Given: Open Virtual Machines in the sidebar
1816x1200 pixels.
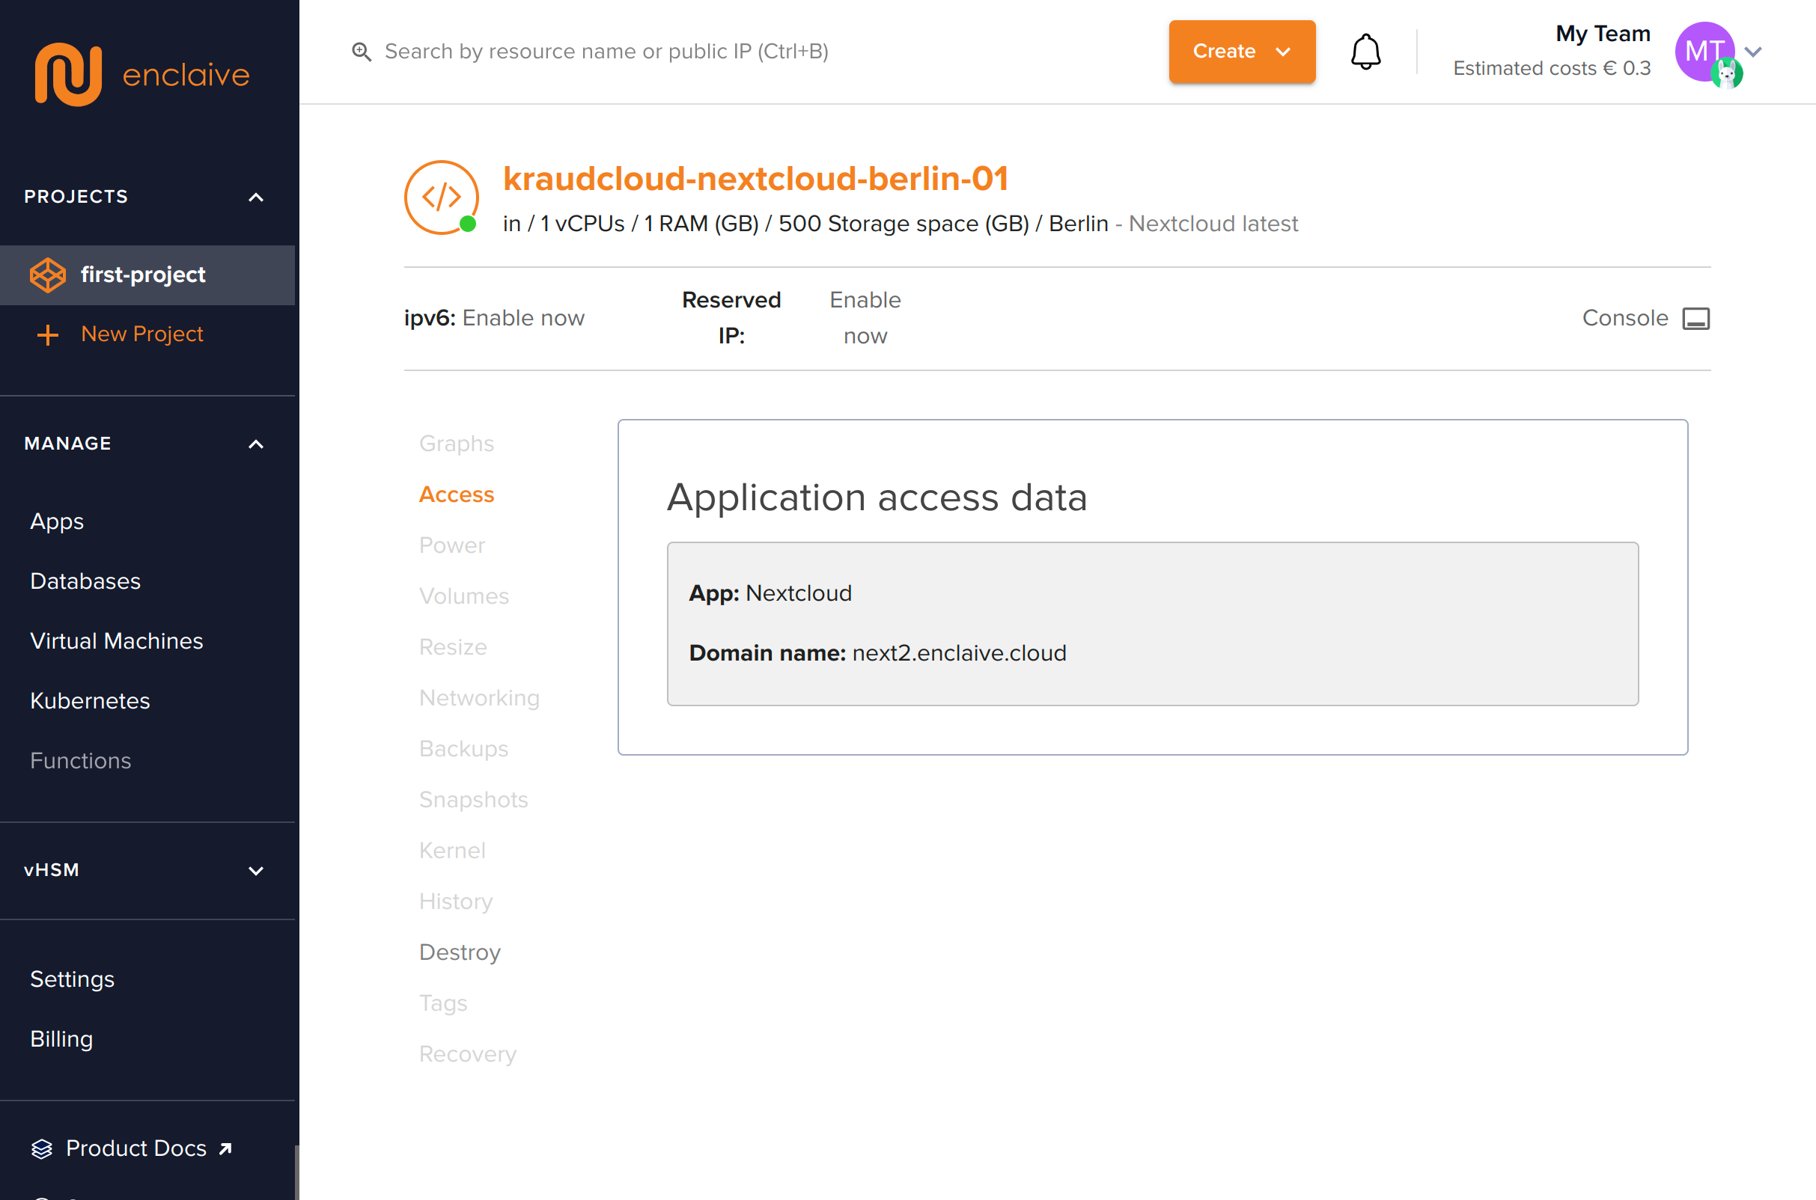Looking at the screenshot, I should pos(116,641).
